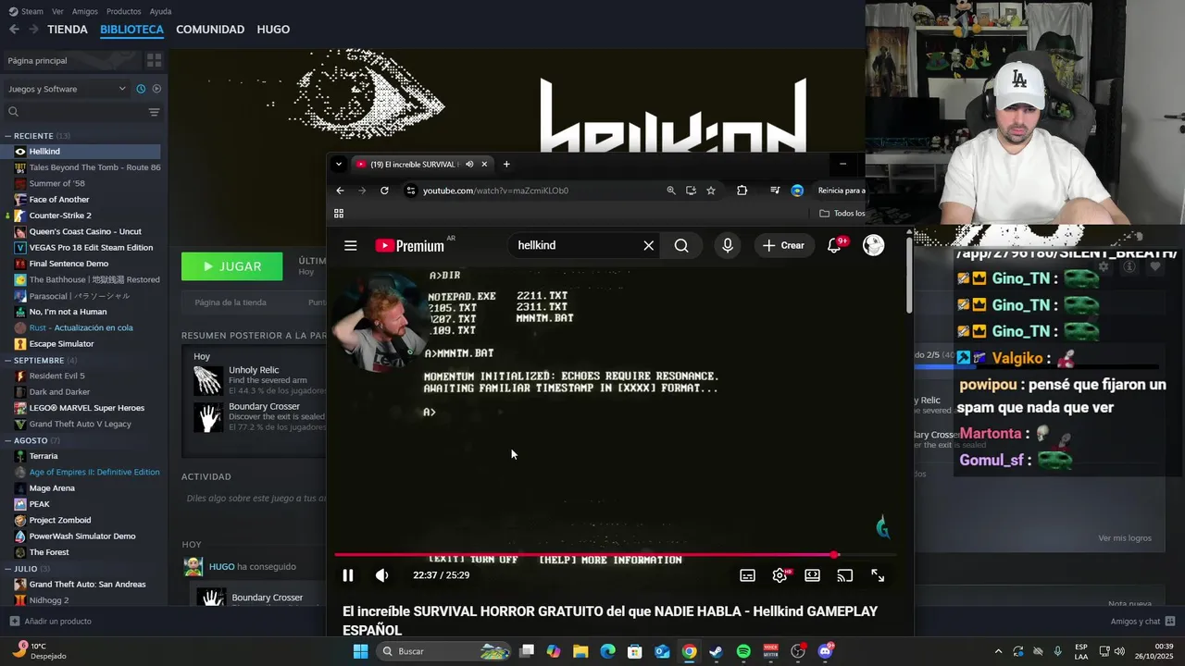Expand Juegos y Software filter dropdown
1185x666 pixels.
click(x=67, y=89)
